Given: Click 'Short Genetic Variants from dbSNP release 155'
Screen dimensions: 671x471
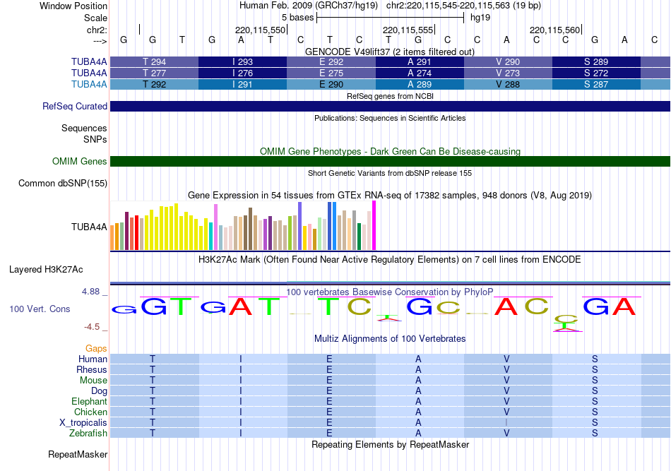Looking at the screenshot, I should point(390,173).
